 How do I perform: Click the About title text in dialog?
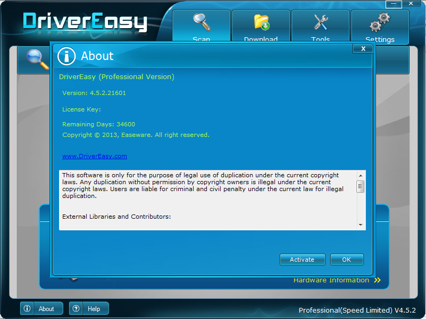coord(97,56)
